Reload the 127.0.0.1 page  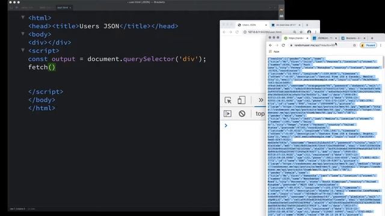tap(237, 32)
